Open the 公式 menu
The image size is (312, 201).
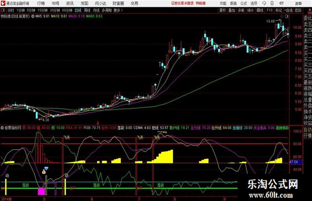coord(243,3)
